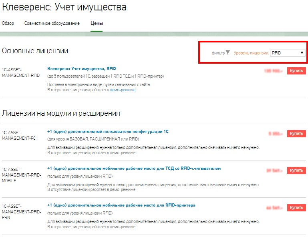Switch to Совместимое оборудование tab
Viewport: 308px width, 237px height.
52,23
